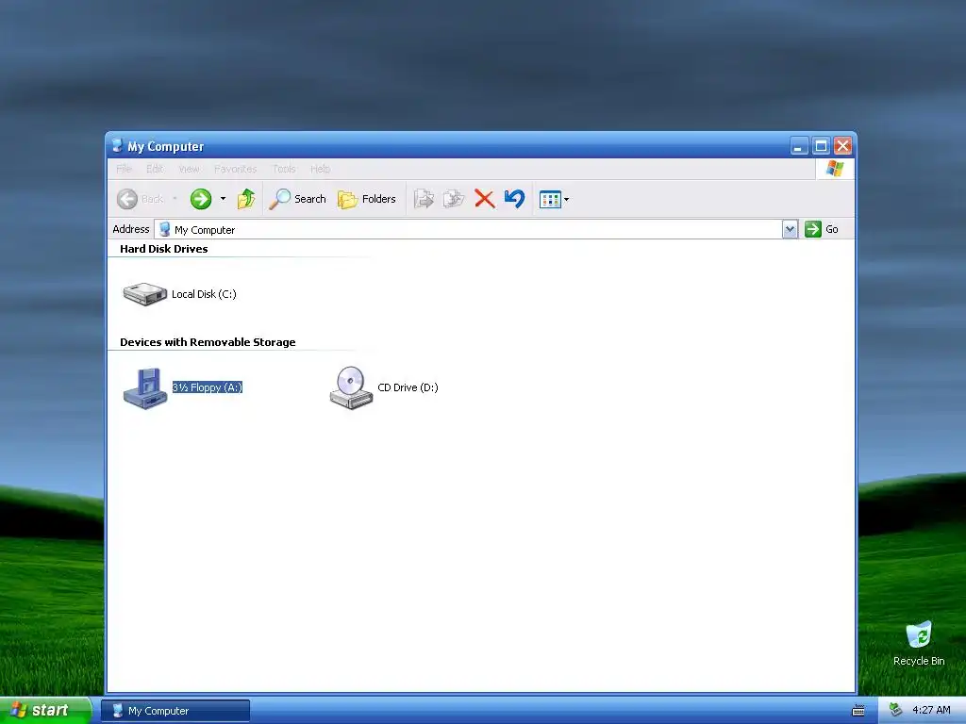Viewport: 966px width, 724px height.
Task: Click the 4:27 AM system clock
Action: click(931, 711)
